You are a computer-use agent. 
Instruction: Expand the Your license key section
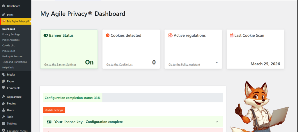tap(217, 122)
